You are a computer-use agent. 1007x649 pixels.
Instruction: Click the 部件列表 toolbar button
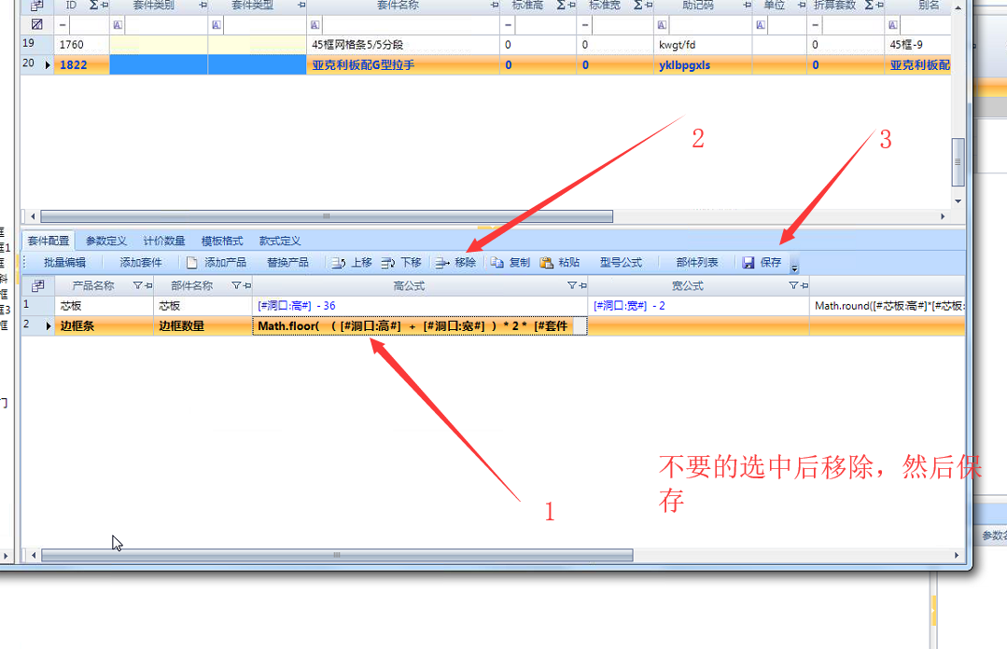[x=697, y=263]
